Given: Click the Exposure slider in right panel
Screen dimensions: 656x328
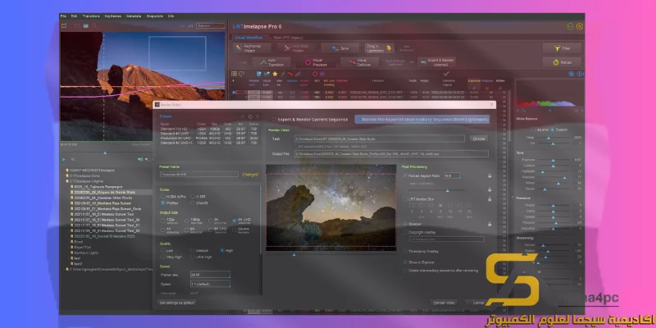Looking at the screenshot, I should pyautogui.click(x=553, y=160).
